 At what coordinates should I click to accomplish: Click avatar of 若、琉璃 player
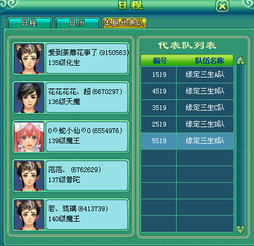click(x=29, y=215)
